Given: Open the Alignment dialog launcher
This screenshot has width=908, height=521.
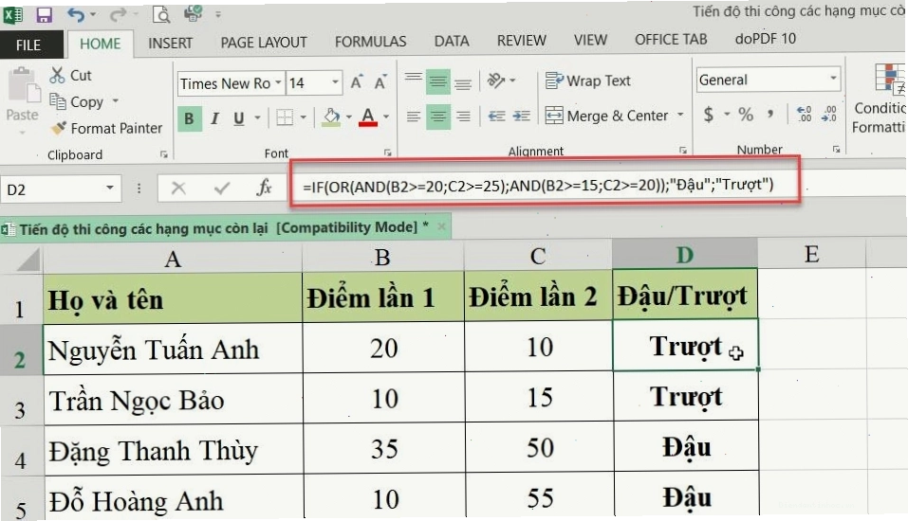Looking at the screenshot, I should (x=683, y=151).
